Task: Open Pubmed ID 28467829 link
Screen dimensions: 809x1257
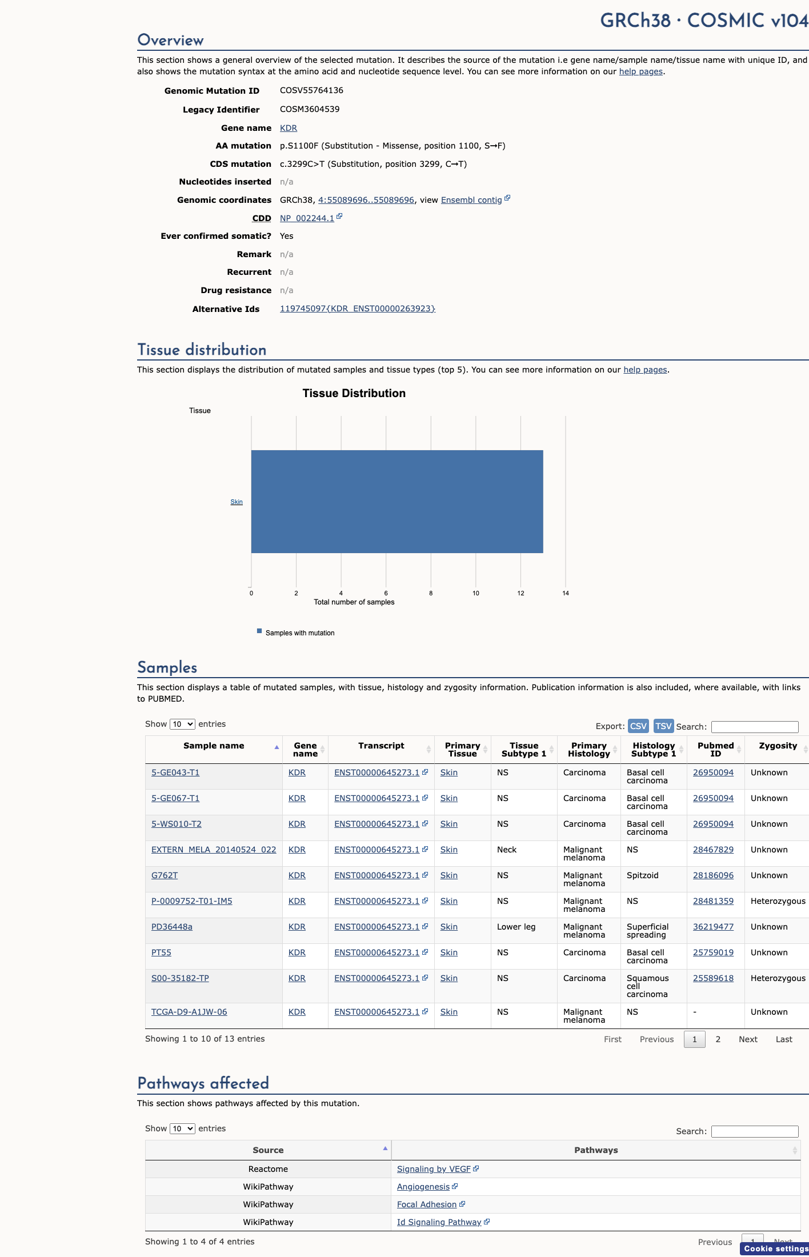Action: [x=713, y=850]
